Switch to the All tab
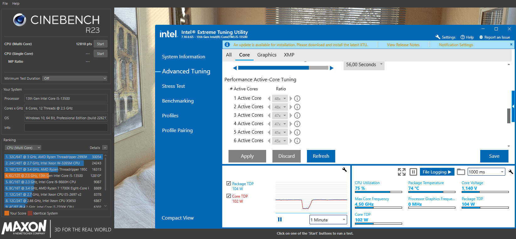516x239 pixels. 229,55
